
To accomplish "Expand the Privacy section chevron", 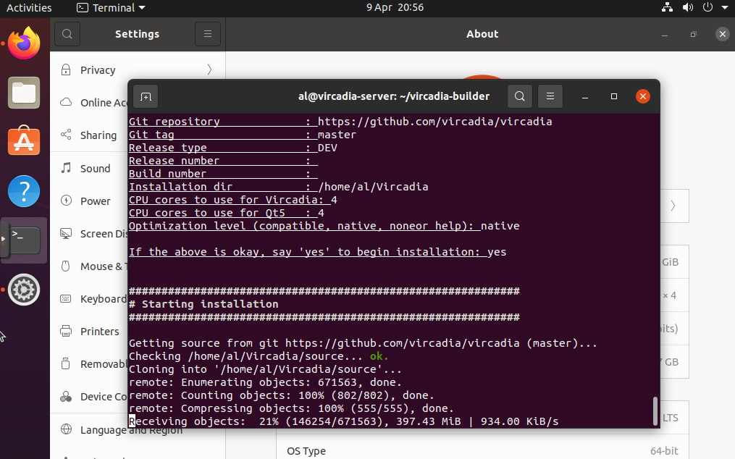I will tap(209, 70).
